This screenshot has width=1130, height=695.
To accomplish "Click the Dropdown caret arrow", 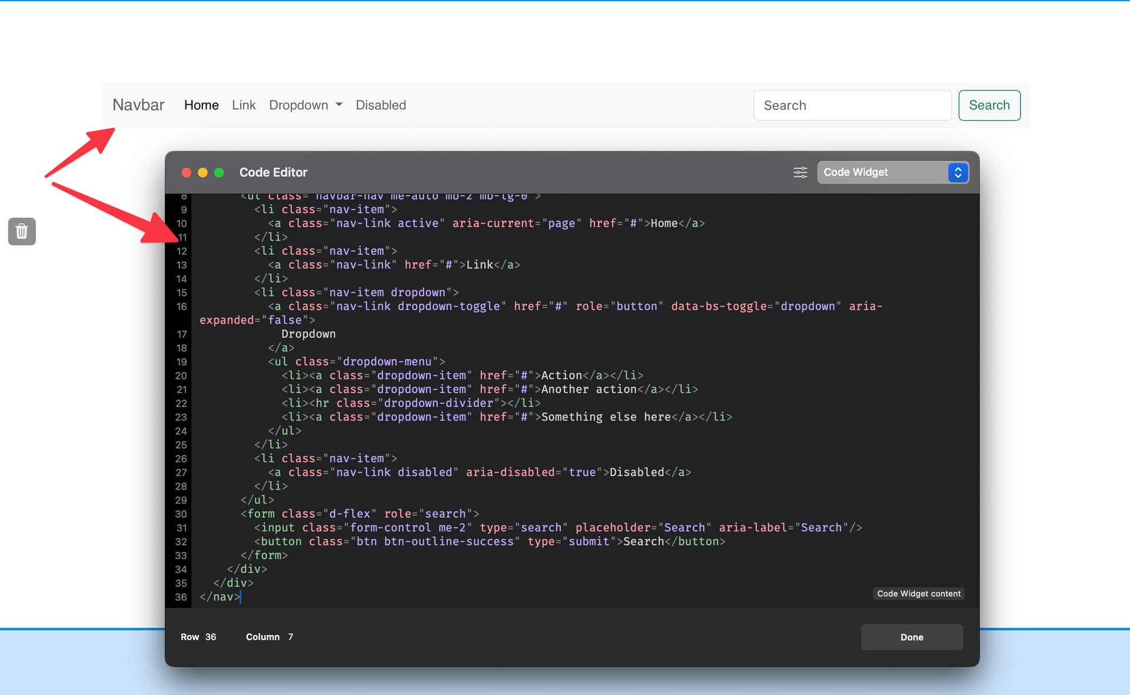I will [x=339, y=105].
